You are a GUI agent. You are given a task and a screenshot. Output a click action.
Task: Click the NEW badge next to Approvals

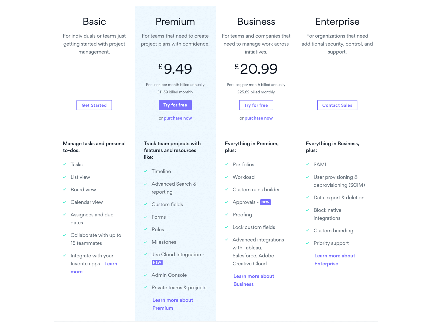(x=266, y=202)
